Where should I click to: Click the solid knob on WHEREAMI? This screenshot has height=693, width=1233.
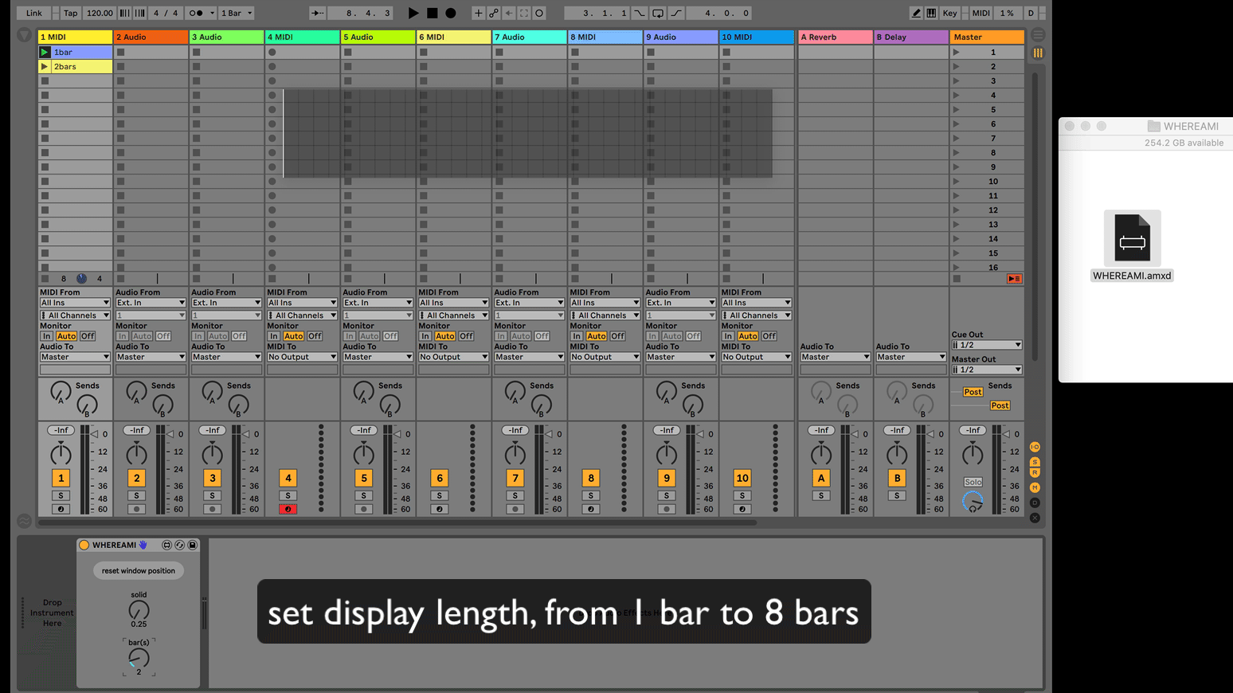tap(139, 610)
